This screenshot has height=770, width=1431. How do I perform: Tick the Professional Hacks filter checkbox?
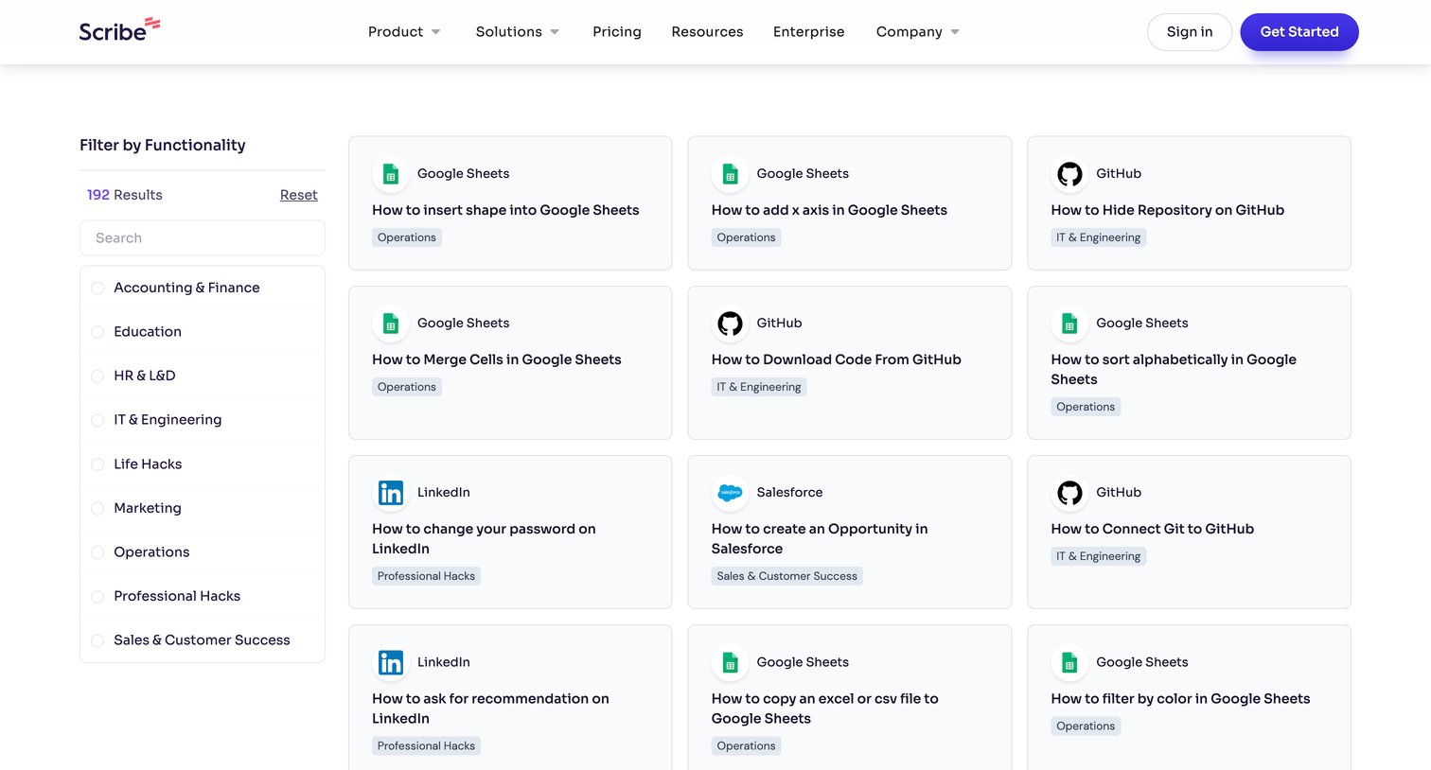[x=97, y=596]
